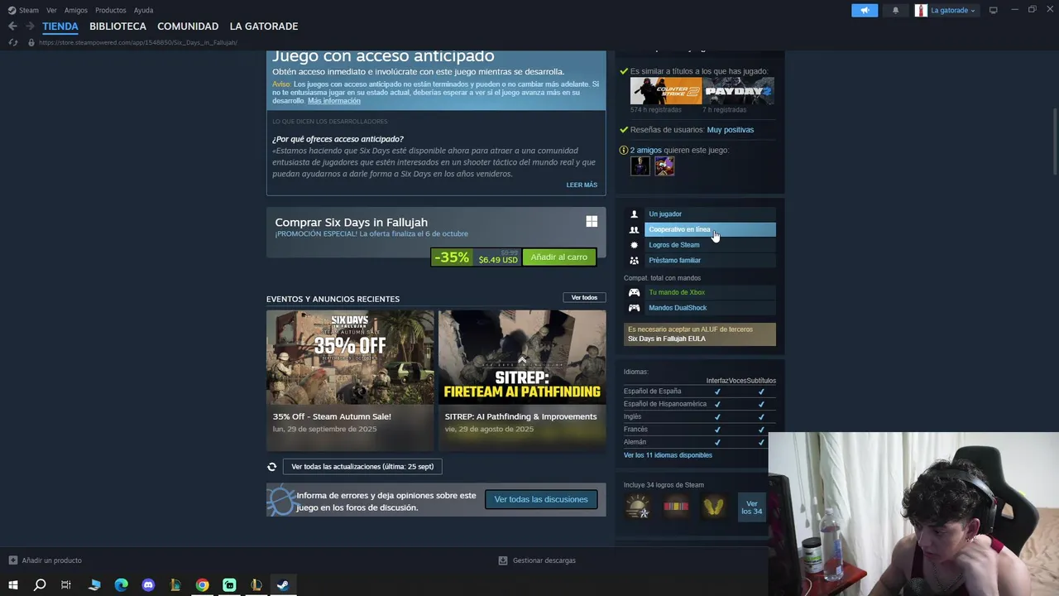Viewport: 1059px width, 596px height.
Task: Click the Counter-Strike 2 similar game thumbnail
Action: click(666, 91)
